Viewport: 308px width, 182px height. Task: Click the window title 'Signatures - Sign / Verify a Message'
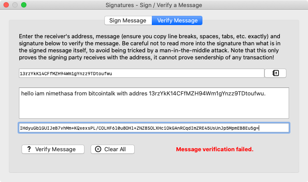coord(154,5)
